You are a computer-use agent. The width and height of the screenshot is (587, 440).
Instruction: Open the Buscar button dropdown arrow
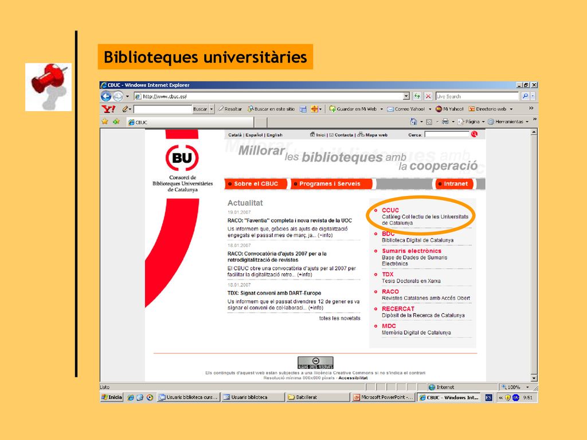coord(212,109)
